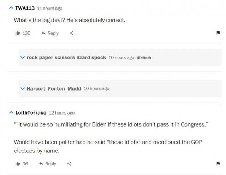The image size is (226, 175).
Task: Open Harcort_Fenton_Mudd's profile name
Action: coord(54,88)
